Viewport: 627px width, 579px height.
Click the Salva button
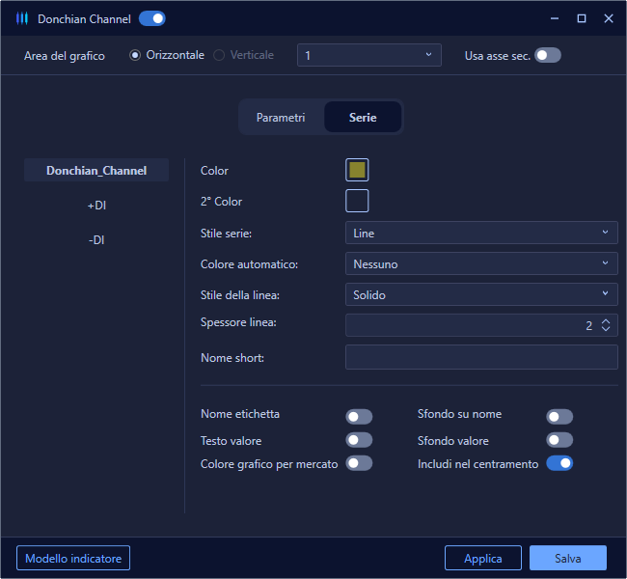click(x=568, y=558)
